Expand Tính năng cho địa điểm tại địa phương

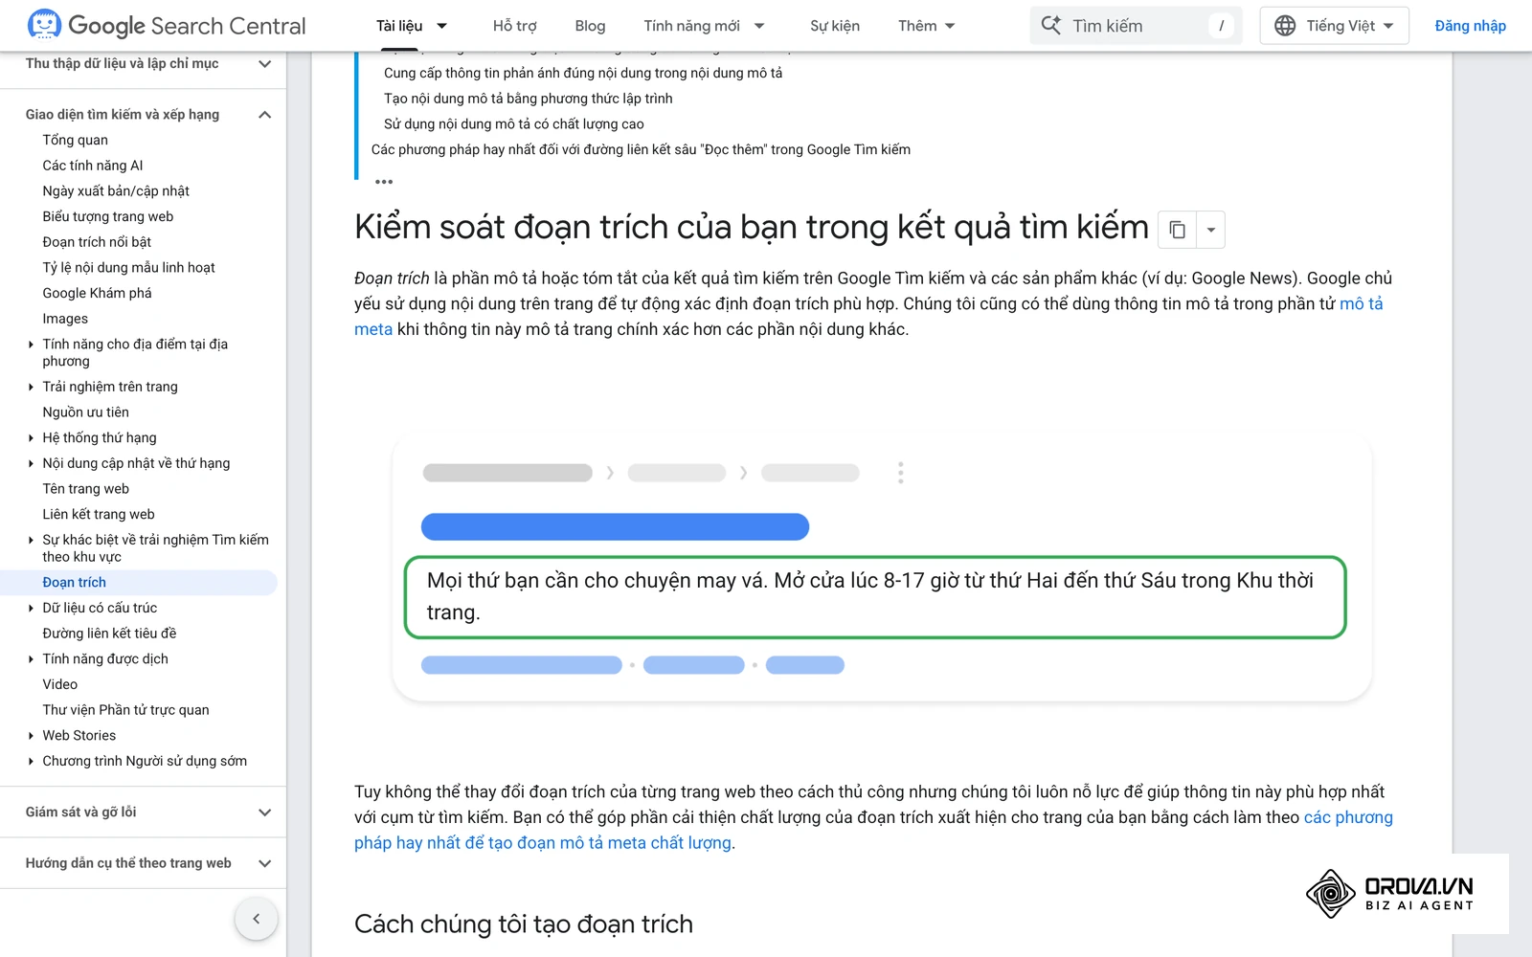[x=31, y=344]
